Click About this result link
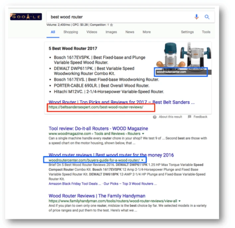The width and height of the screenshot is (235, 228). (x=170, y=117)
